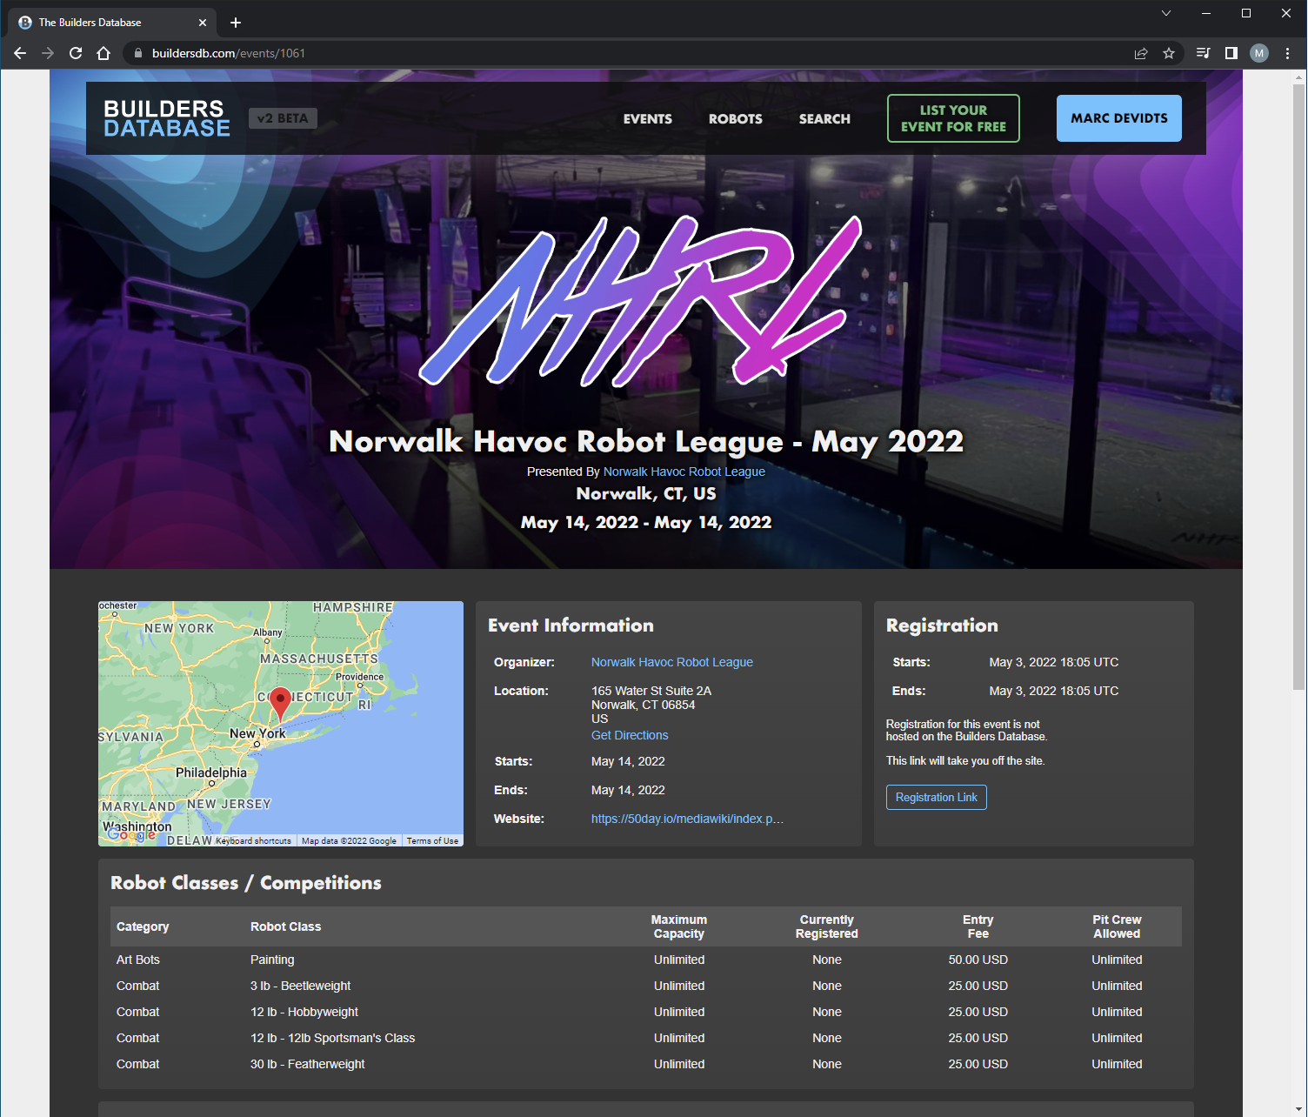Select the Painting robot class row
Image resolution: width=1308 pixels, height=1117 pixels.
646,960
